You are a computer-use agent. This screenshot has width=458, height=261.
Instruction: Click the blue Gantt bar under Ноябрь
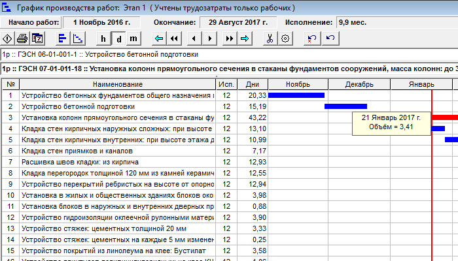tap(296, 95)
